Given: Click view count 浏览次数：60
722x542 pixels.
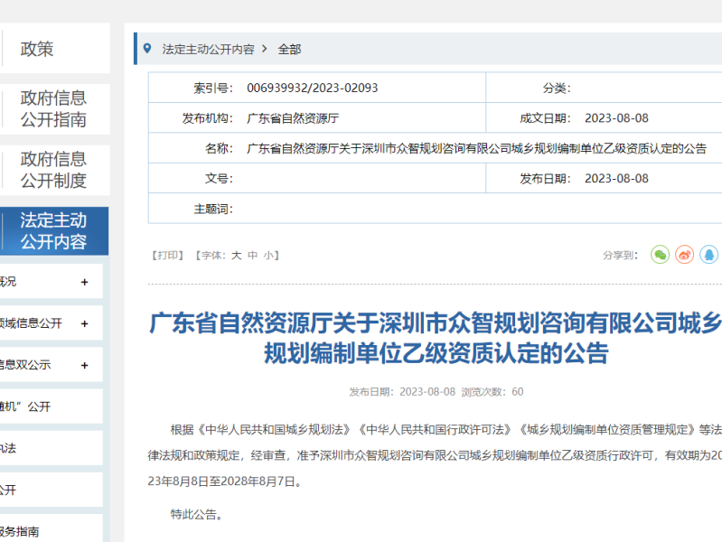Looking at the screenshot, I should pos(492,392).
